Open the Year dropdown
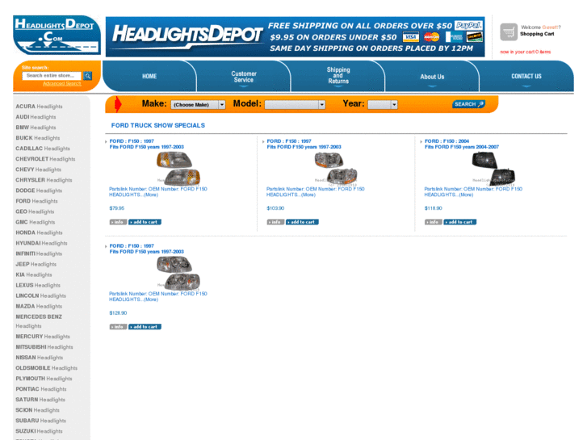 click(383, 104)
